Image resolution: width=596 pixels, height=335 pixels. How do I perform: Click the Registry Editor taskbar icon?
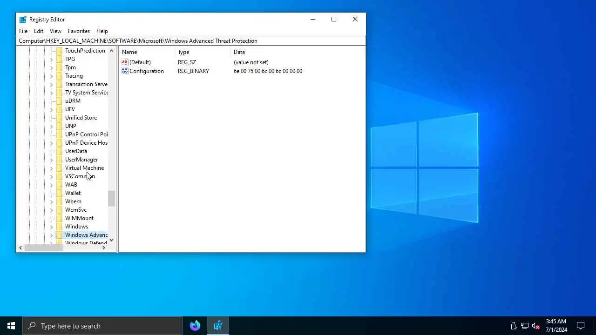pos(218,326)
